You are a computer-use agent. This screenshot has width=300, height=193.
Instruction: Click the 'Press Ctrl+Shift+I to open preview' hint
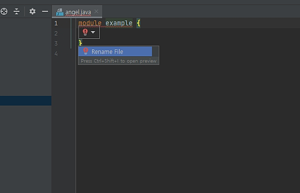(119, 61)
